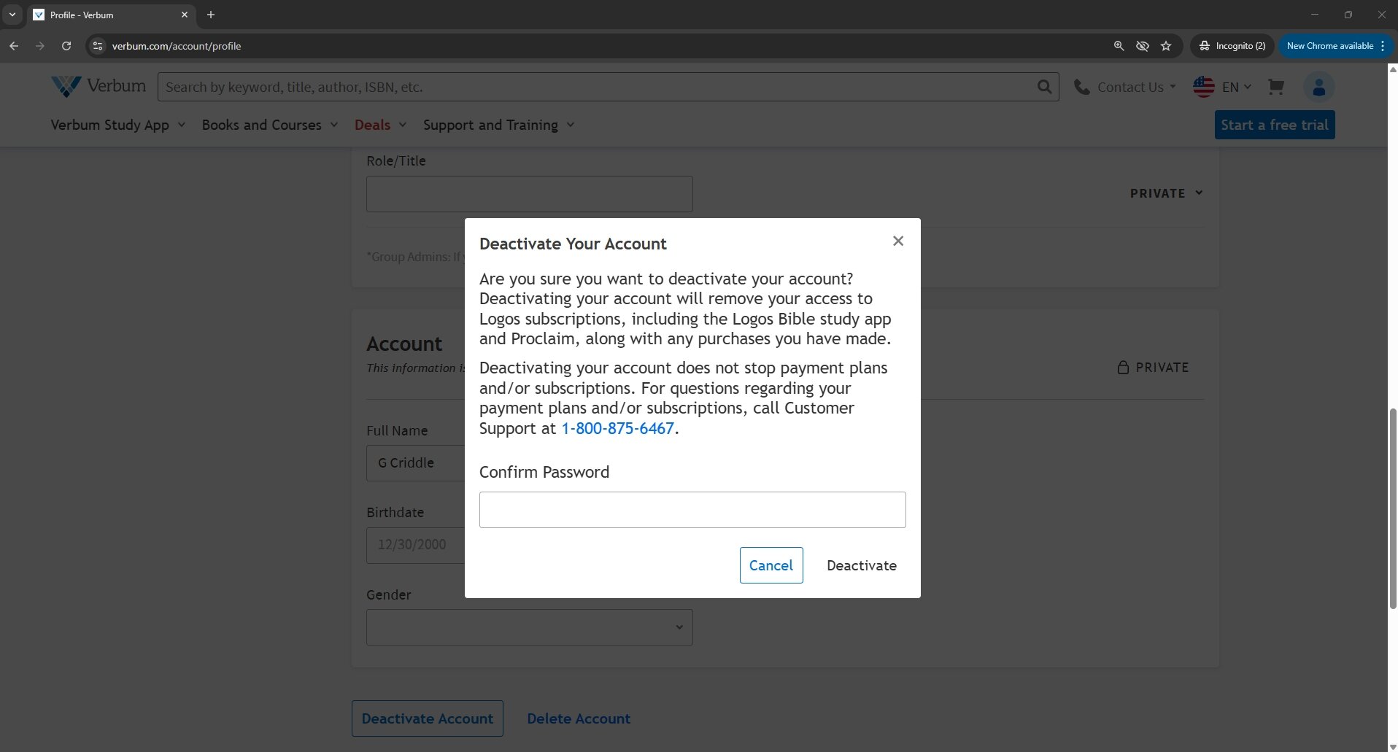Open the Deals menu
Screen dimensions: 1398x752
380,125
